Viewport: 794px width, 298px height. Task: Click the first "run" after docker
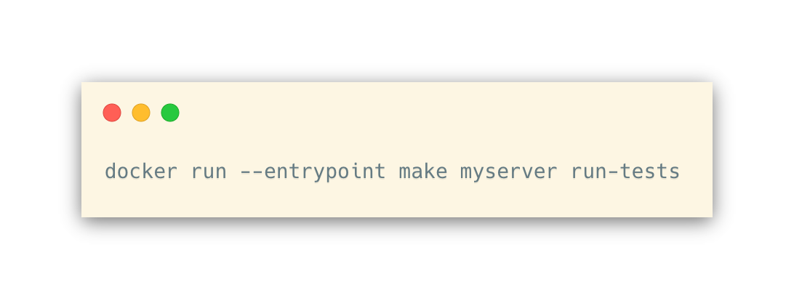coord(209,172)
